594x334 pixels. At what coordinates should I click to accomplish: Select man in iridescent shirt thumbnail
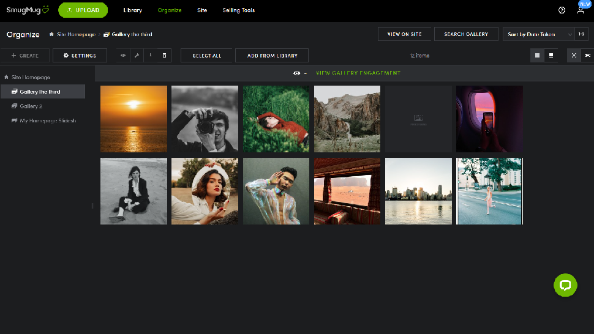click(x=276, y=191)
